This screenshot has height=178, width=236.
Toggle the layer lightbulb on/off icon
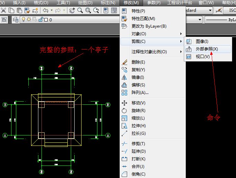24,20
